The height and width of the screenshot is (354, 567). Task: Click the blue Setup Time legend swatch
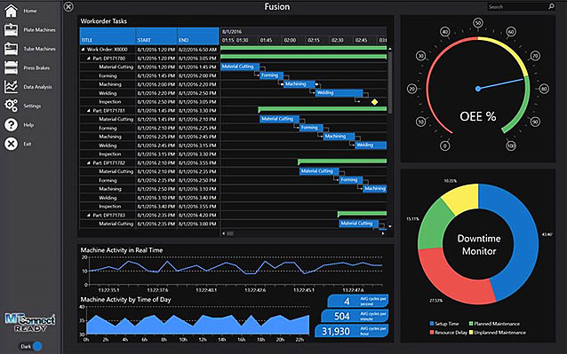coord(432,324)
